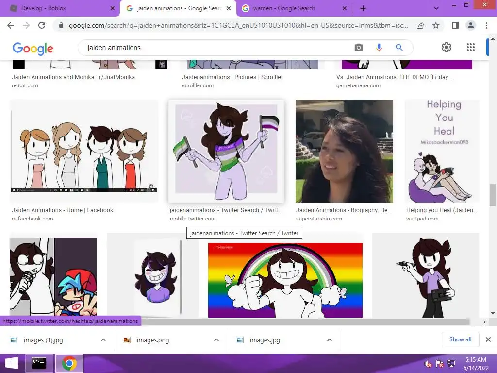The width and height of the screenshot is (497, 373).
Task: Click the vertical page scrollbar thumb
Action: pyautogui.click(x=492, y=195)
